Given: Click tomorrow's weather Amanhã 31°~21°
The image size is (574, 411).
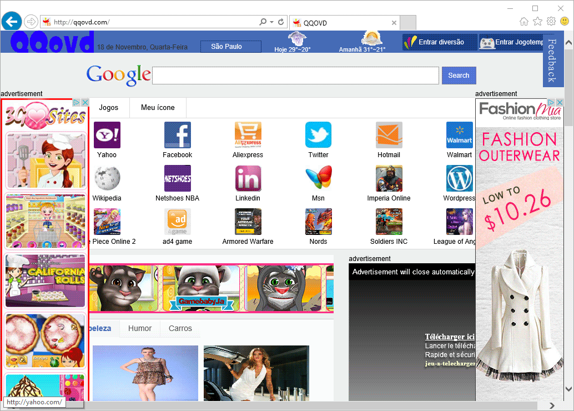Looking at the screenshot, I should pos(362,42).
